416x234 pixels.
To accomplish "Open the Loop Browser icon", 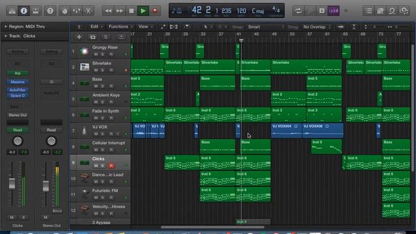I will [x=392, y=11].
